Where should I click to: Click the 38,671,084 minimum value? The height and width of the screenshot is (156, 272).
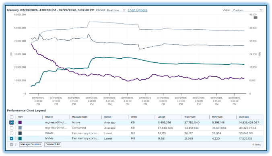coord(219,128)
